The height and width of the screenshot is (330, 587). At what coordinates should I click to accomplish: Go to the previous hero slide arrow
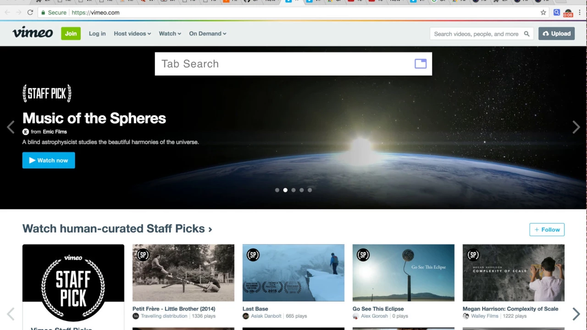(x=11, y=127)
